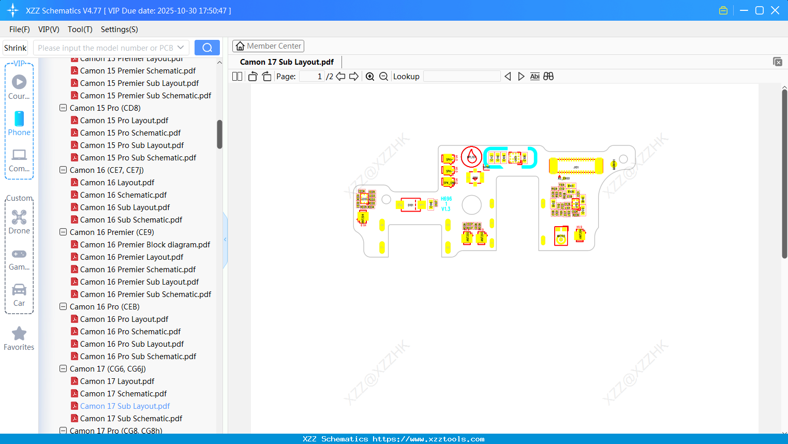Open Camon 16 Pro Sub Layout.pdf
Image resolution: width=788 pixels, height=444 pixels.
[132, 344]
